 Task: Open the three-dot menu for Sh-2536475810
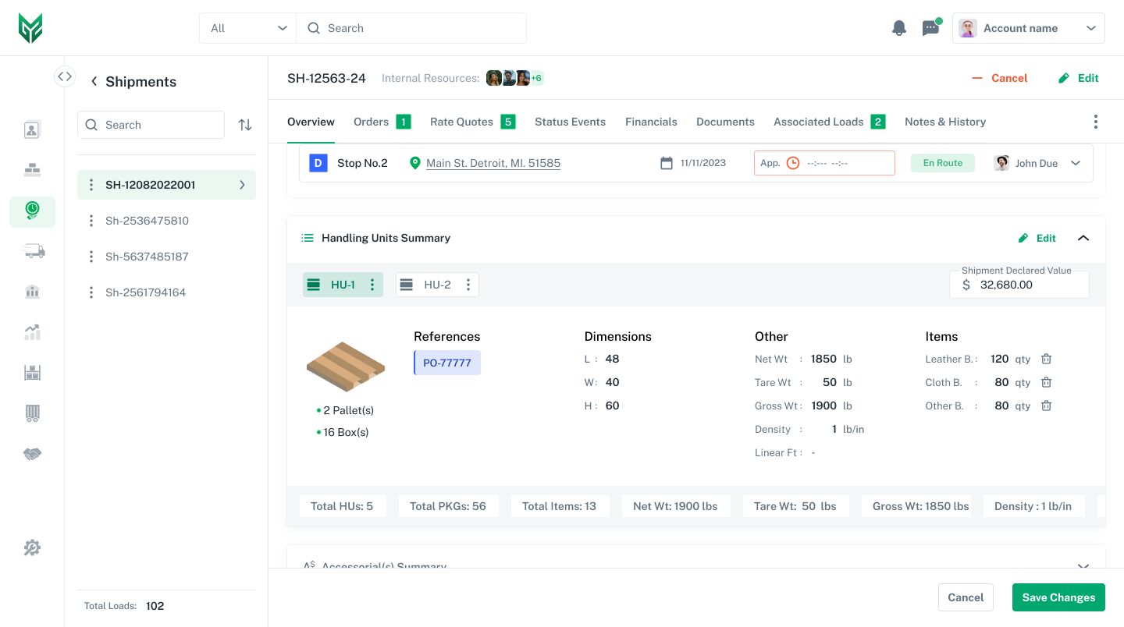click(x=91, y=221)
